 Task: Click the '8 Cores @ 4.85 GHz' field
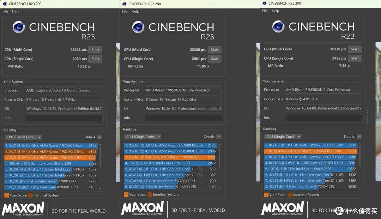(323, 99)
